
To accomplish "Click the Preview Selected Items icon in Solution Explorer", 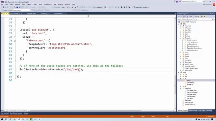I will (205, 16).
